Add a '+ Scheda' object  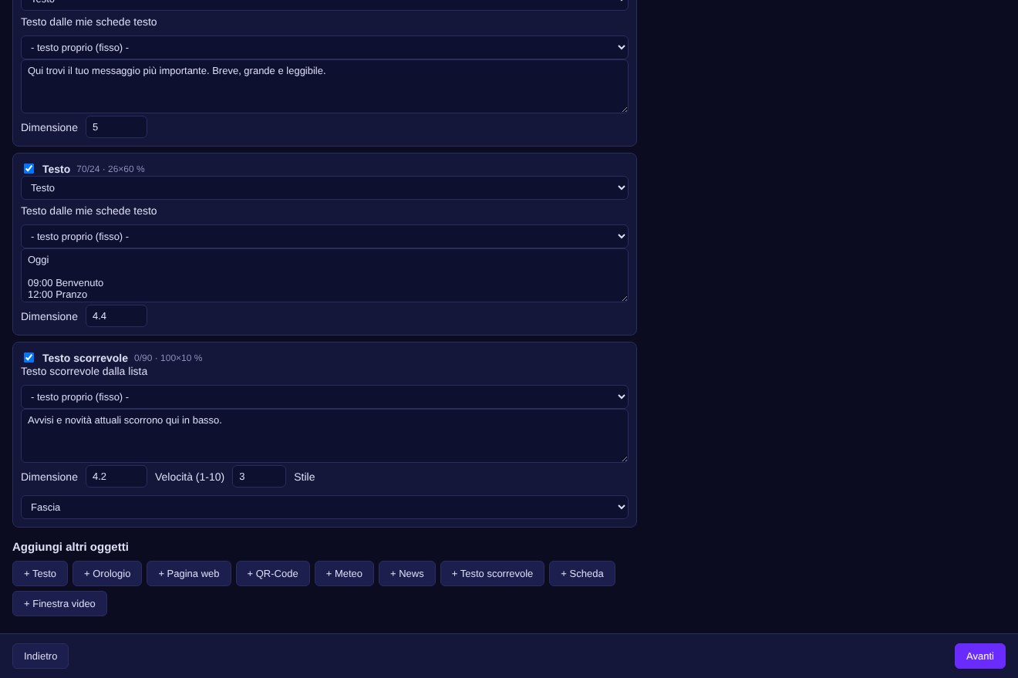[582, 573]
